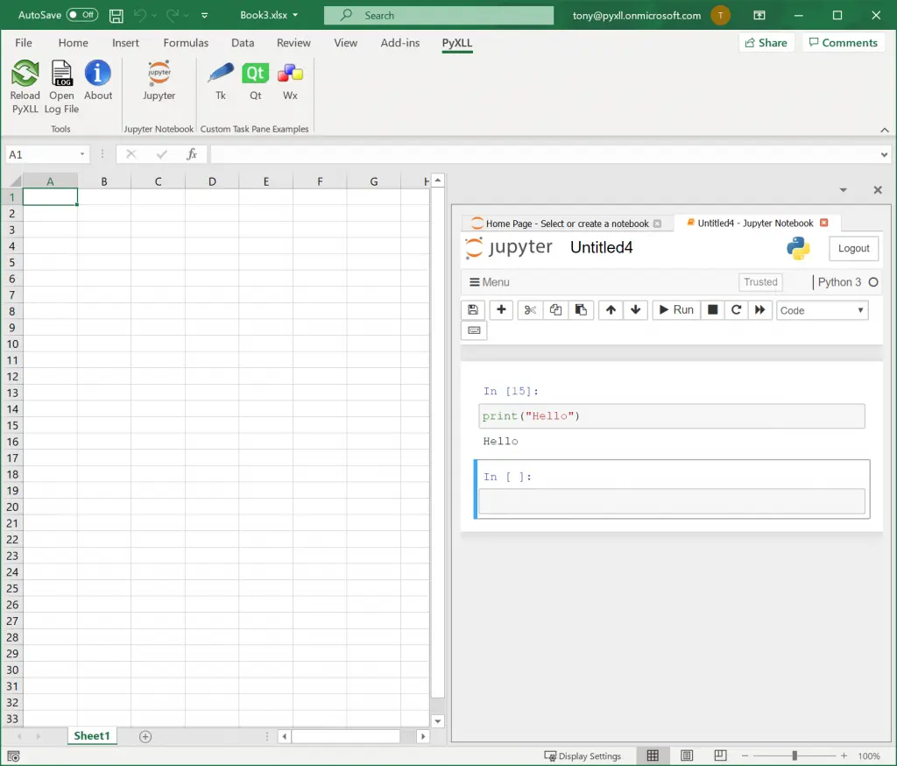Screen dimensions: 897x766
Task: Launch Jupyter from the ribbon
Action: pos(159,80)
